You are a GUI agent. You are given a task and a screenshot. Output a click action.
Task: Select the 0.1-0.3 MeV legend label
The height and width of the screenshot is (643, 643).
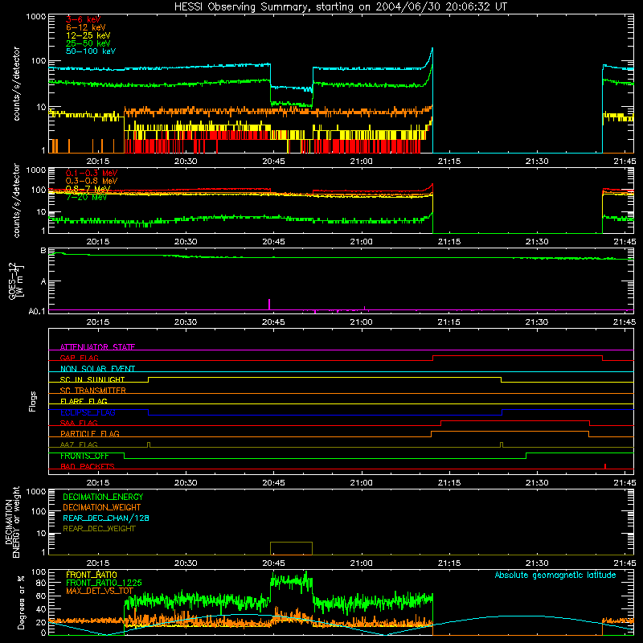tap(92, 173)
